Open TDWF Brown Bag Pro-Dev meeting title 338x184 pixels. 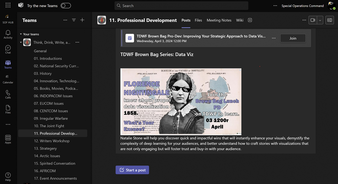pos(201,36)
